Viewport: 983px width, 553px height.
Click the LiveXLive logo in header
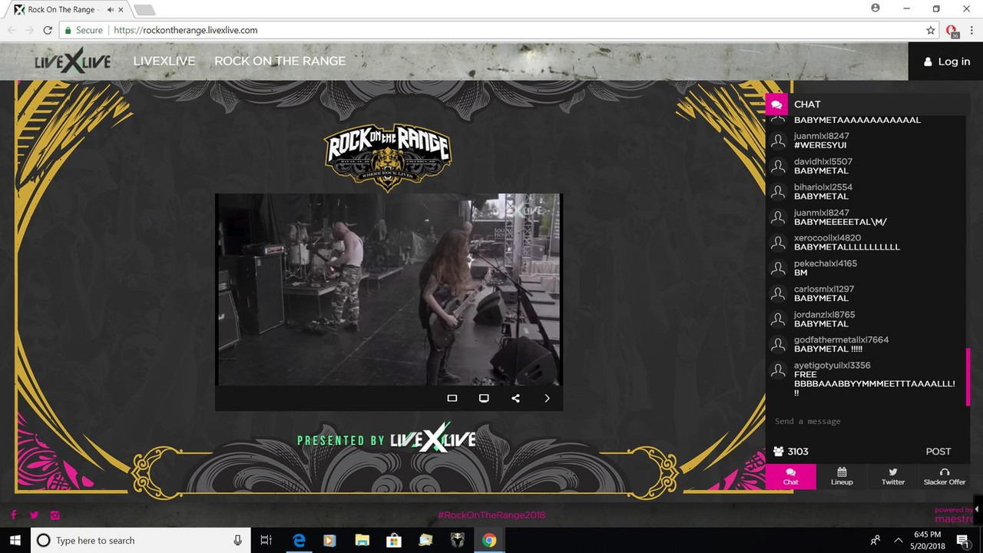(x=73, y=61)
